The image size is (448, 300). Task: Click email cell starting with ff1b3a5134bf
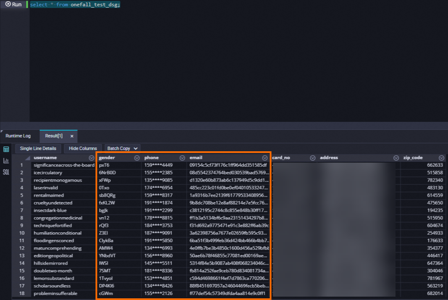pos(229,218)
